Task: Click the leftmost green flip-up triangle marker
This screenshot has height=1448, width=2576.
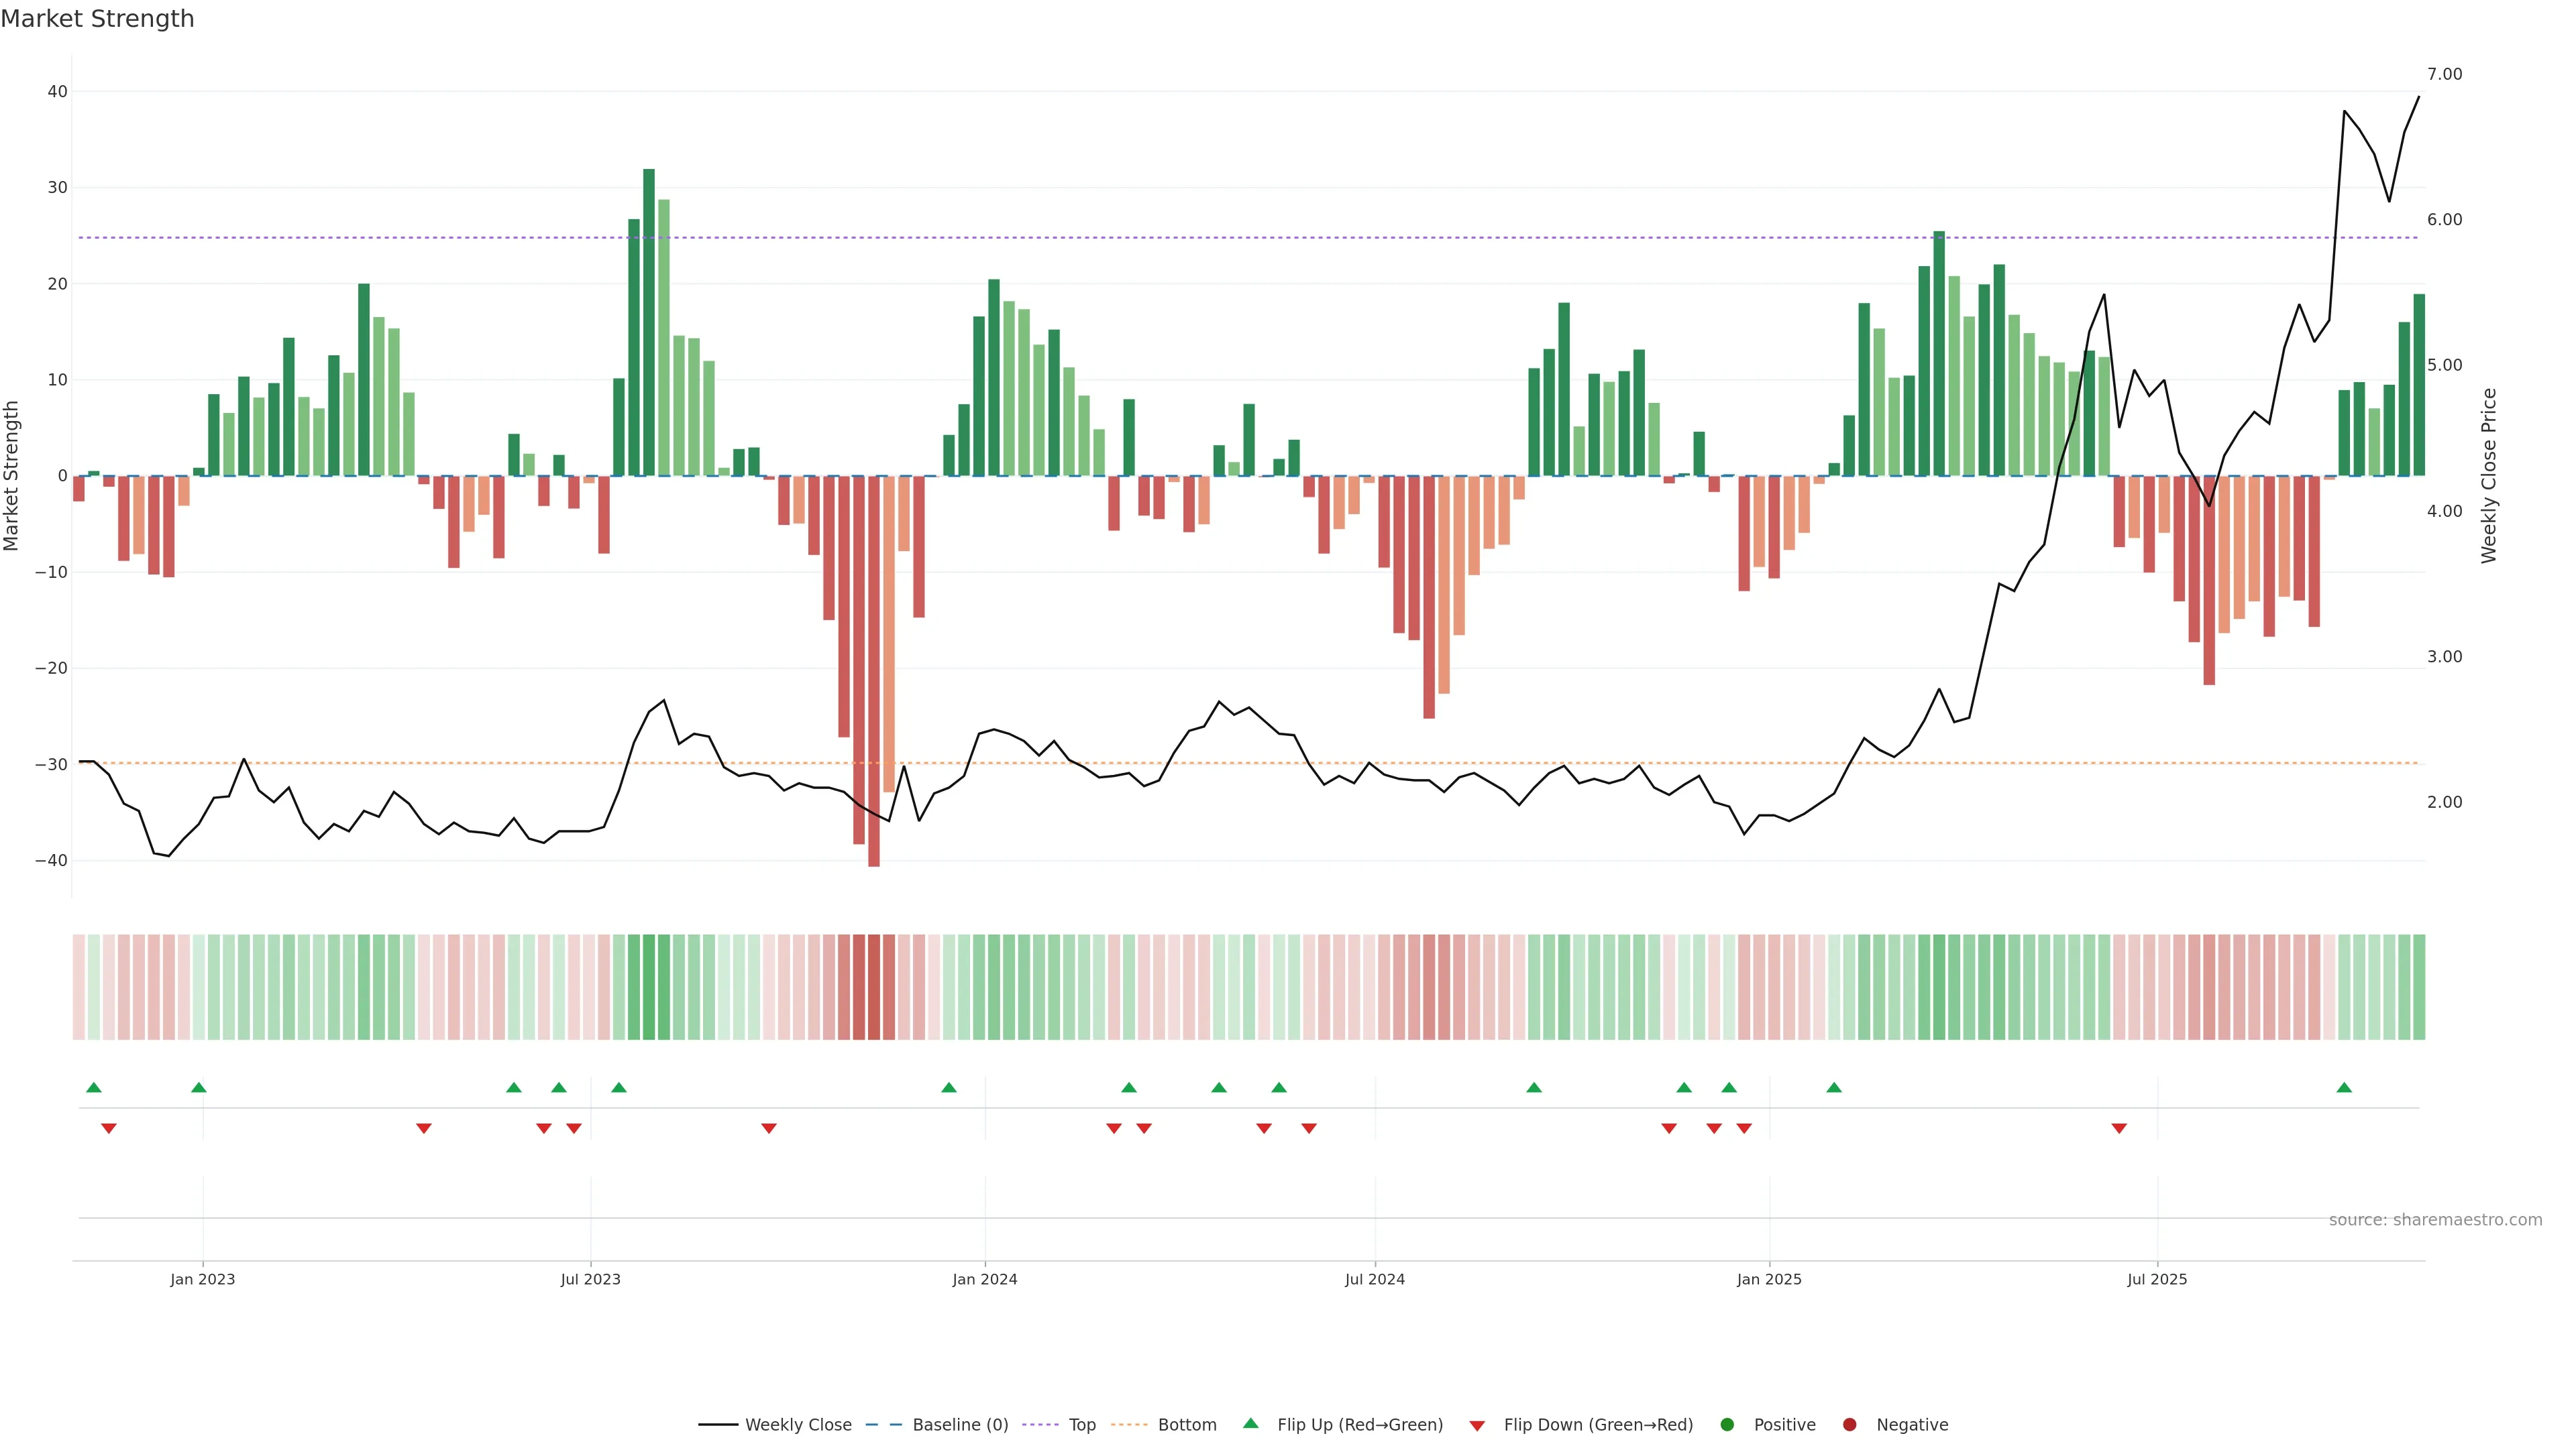Action: (x=94, y=1087)
